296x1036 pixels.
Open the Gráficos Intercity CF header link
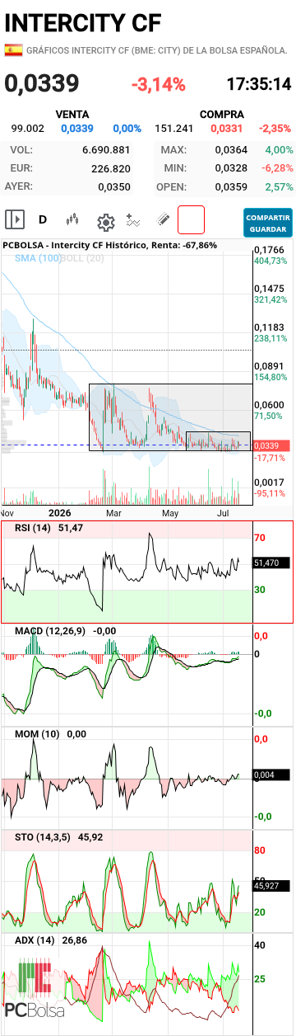tap(156, 50)
